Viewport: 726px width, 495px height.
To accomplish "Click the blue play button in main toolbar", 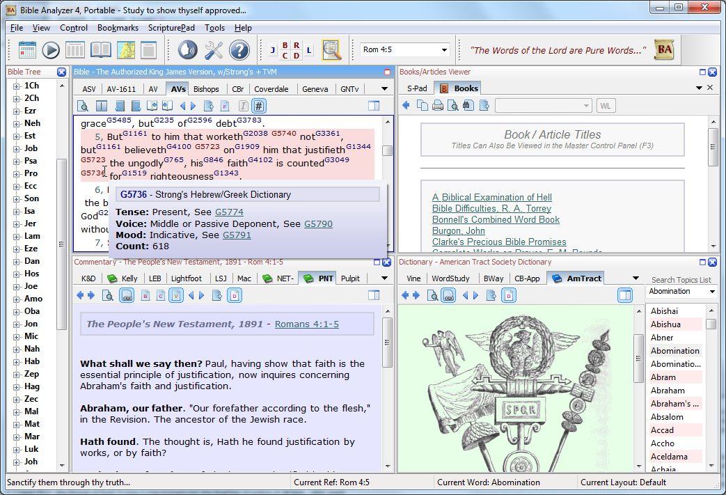I will click(51, 50).
